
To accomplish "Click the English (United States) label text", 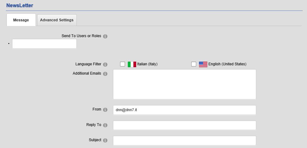I will click(227, 64).
